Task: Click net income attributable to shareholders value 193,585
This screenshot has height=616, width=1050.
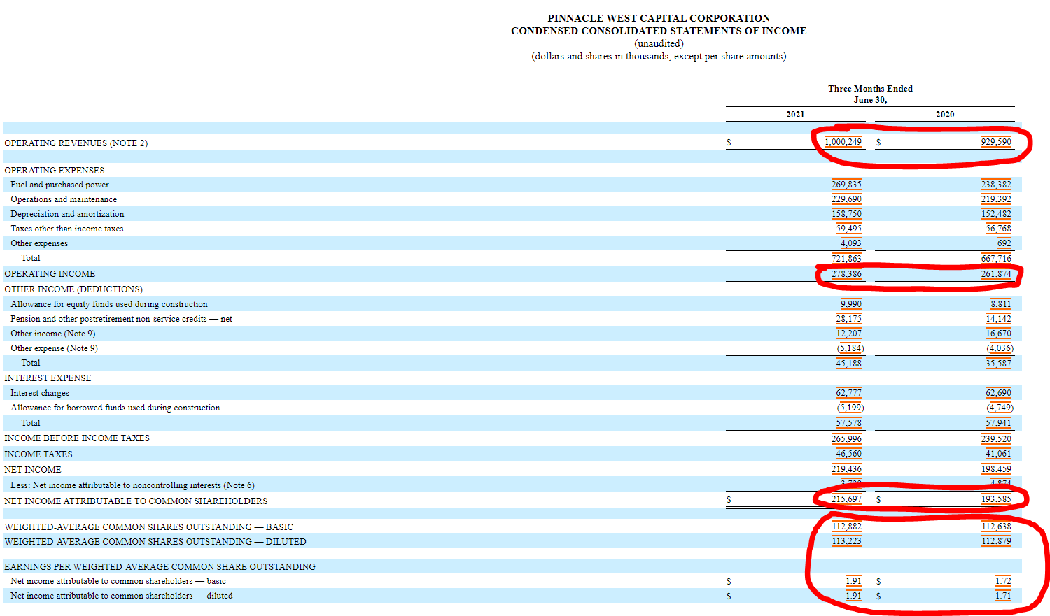Action: point(996,499)
